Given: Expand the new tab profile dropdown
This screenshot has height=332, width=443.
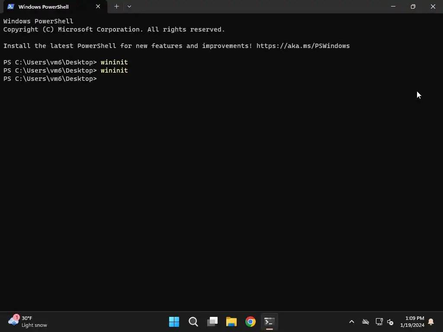Looking at the screenshot, I should point(129,6).
